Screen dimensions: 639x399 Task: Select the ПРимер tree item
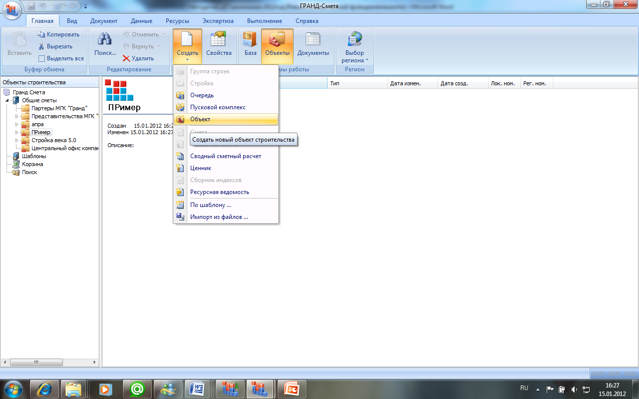pyautogui.click(x=41, y=132)
